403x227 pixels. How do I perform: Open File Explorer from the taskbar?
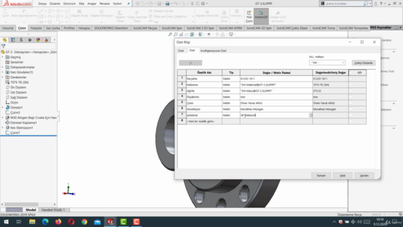point(32,221)
